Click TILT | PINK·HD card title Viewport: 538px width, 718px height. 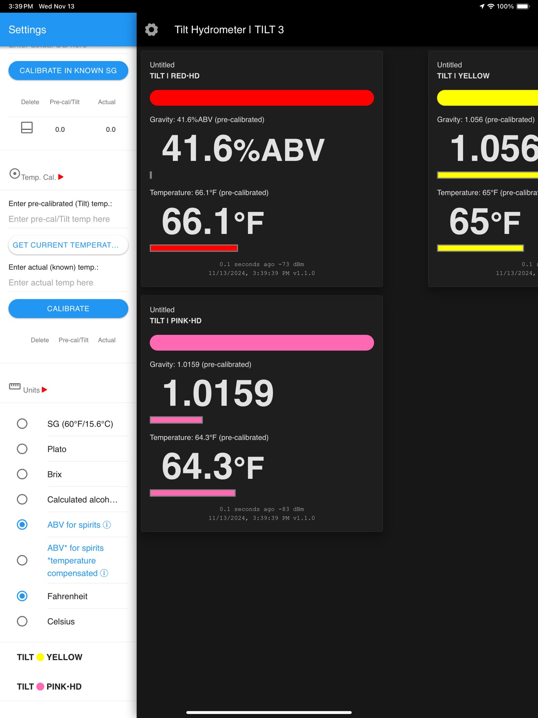click(x=175, y=321)
